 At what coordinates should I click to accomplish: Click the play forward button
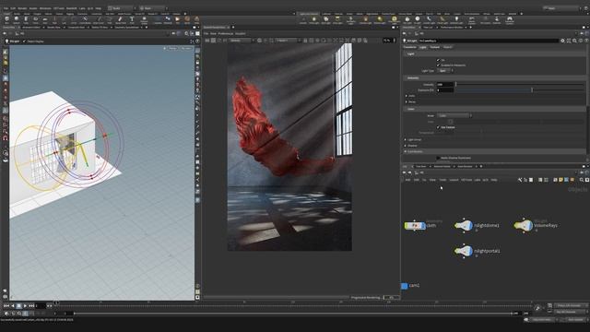pyautogui.click(x=25, y=305)
